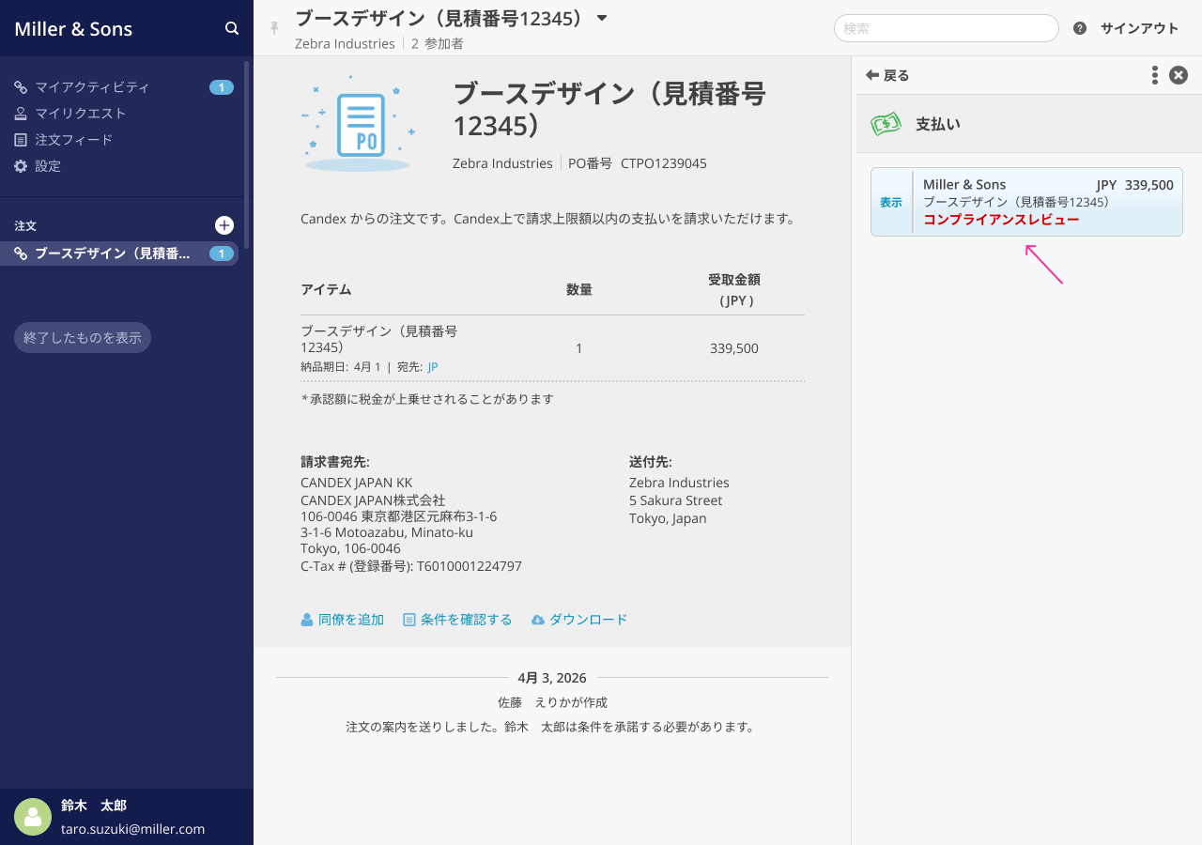The height and width of the screenshot is (845, 1202).
Task: Select the ブースデザイン order in sidebar
Action: [x=119, y=253]
